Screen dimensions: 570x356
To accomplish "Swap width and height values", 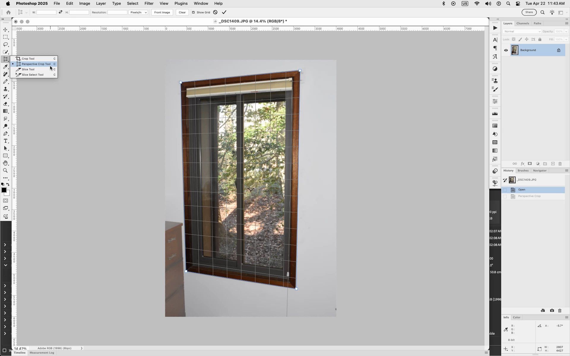I will [61, 12].
